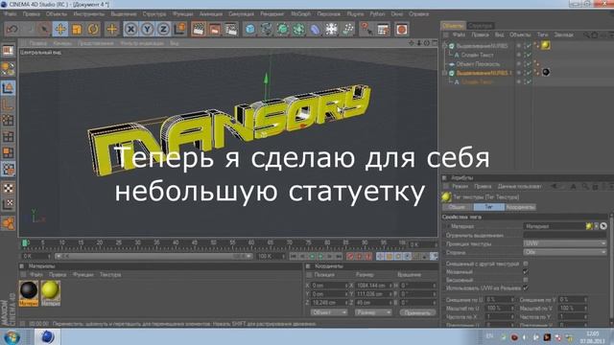Toggle green checkmark of Объект Плоскость
Viewport: 614px width, 345px height.
point(529,64)
